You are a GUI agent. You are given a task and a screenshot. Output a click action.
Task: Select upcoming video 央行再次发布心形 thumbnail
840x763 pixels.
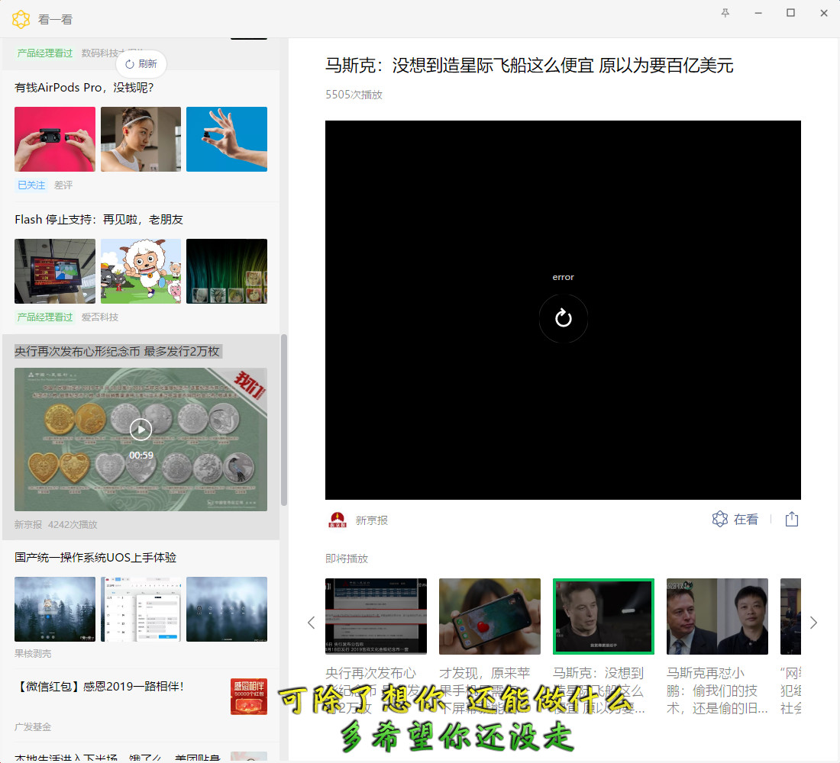tap(376, 617)
